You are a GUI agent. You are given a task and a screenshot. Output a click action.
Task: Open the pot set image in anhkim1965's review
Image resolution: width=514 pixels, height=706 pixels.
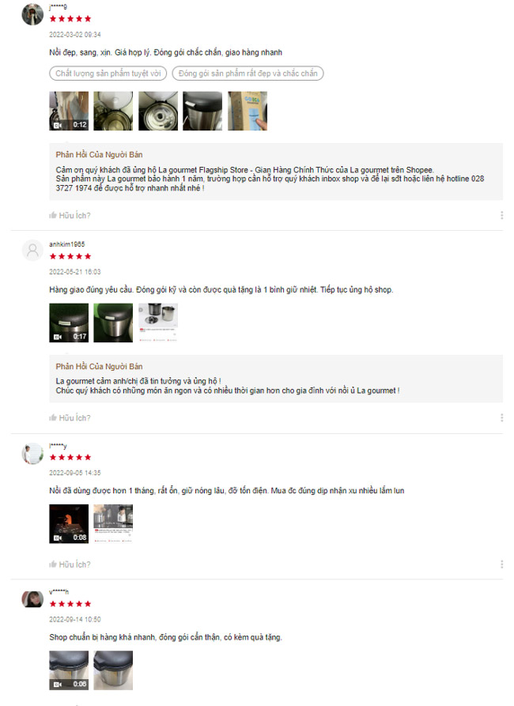pyautogui.click(x=158, y=323)
